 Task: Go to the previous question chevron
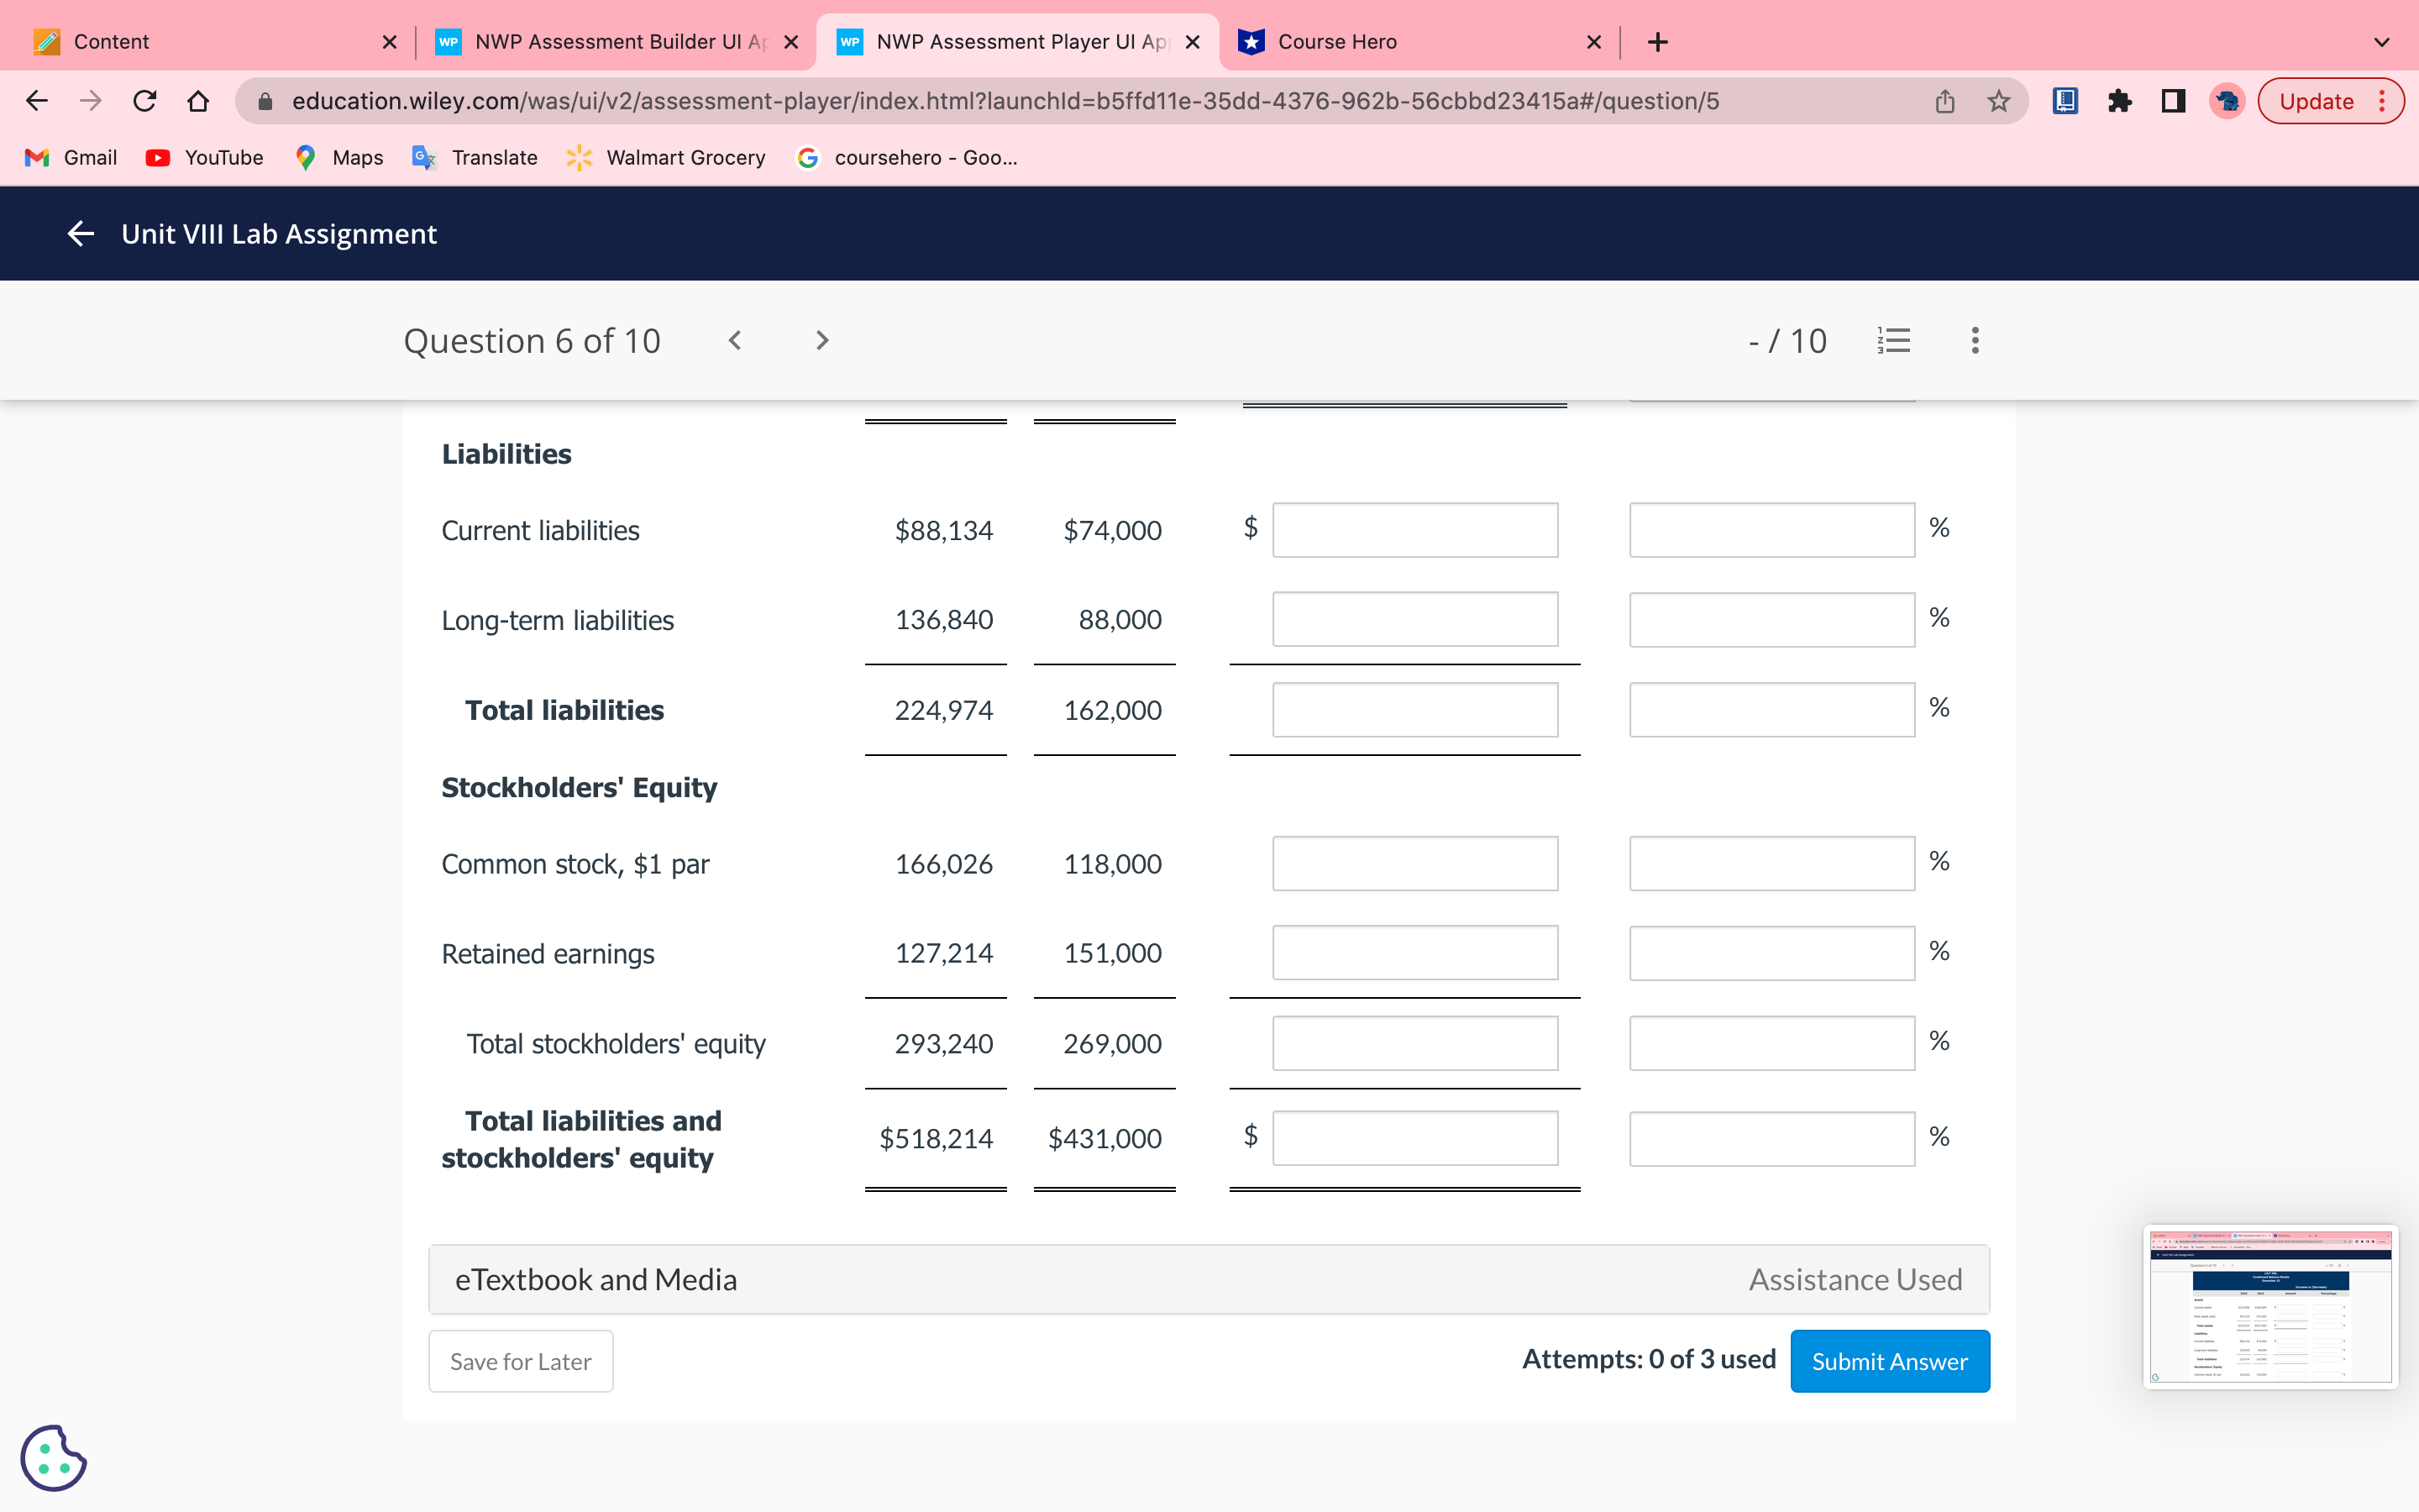coord(737,340)
